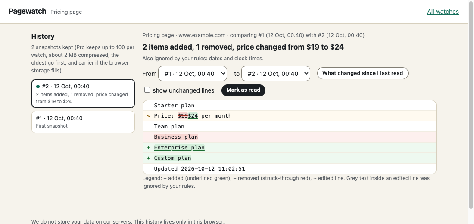
Task: Open the All watches link
Action: pyautogui.click(x=443, y=12)
